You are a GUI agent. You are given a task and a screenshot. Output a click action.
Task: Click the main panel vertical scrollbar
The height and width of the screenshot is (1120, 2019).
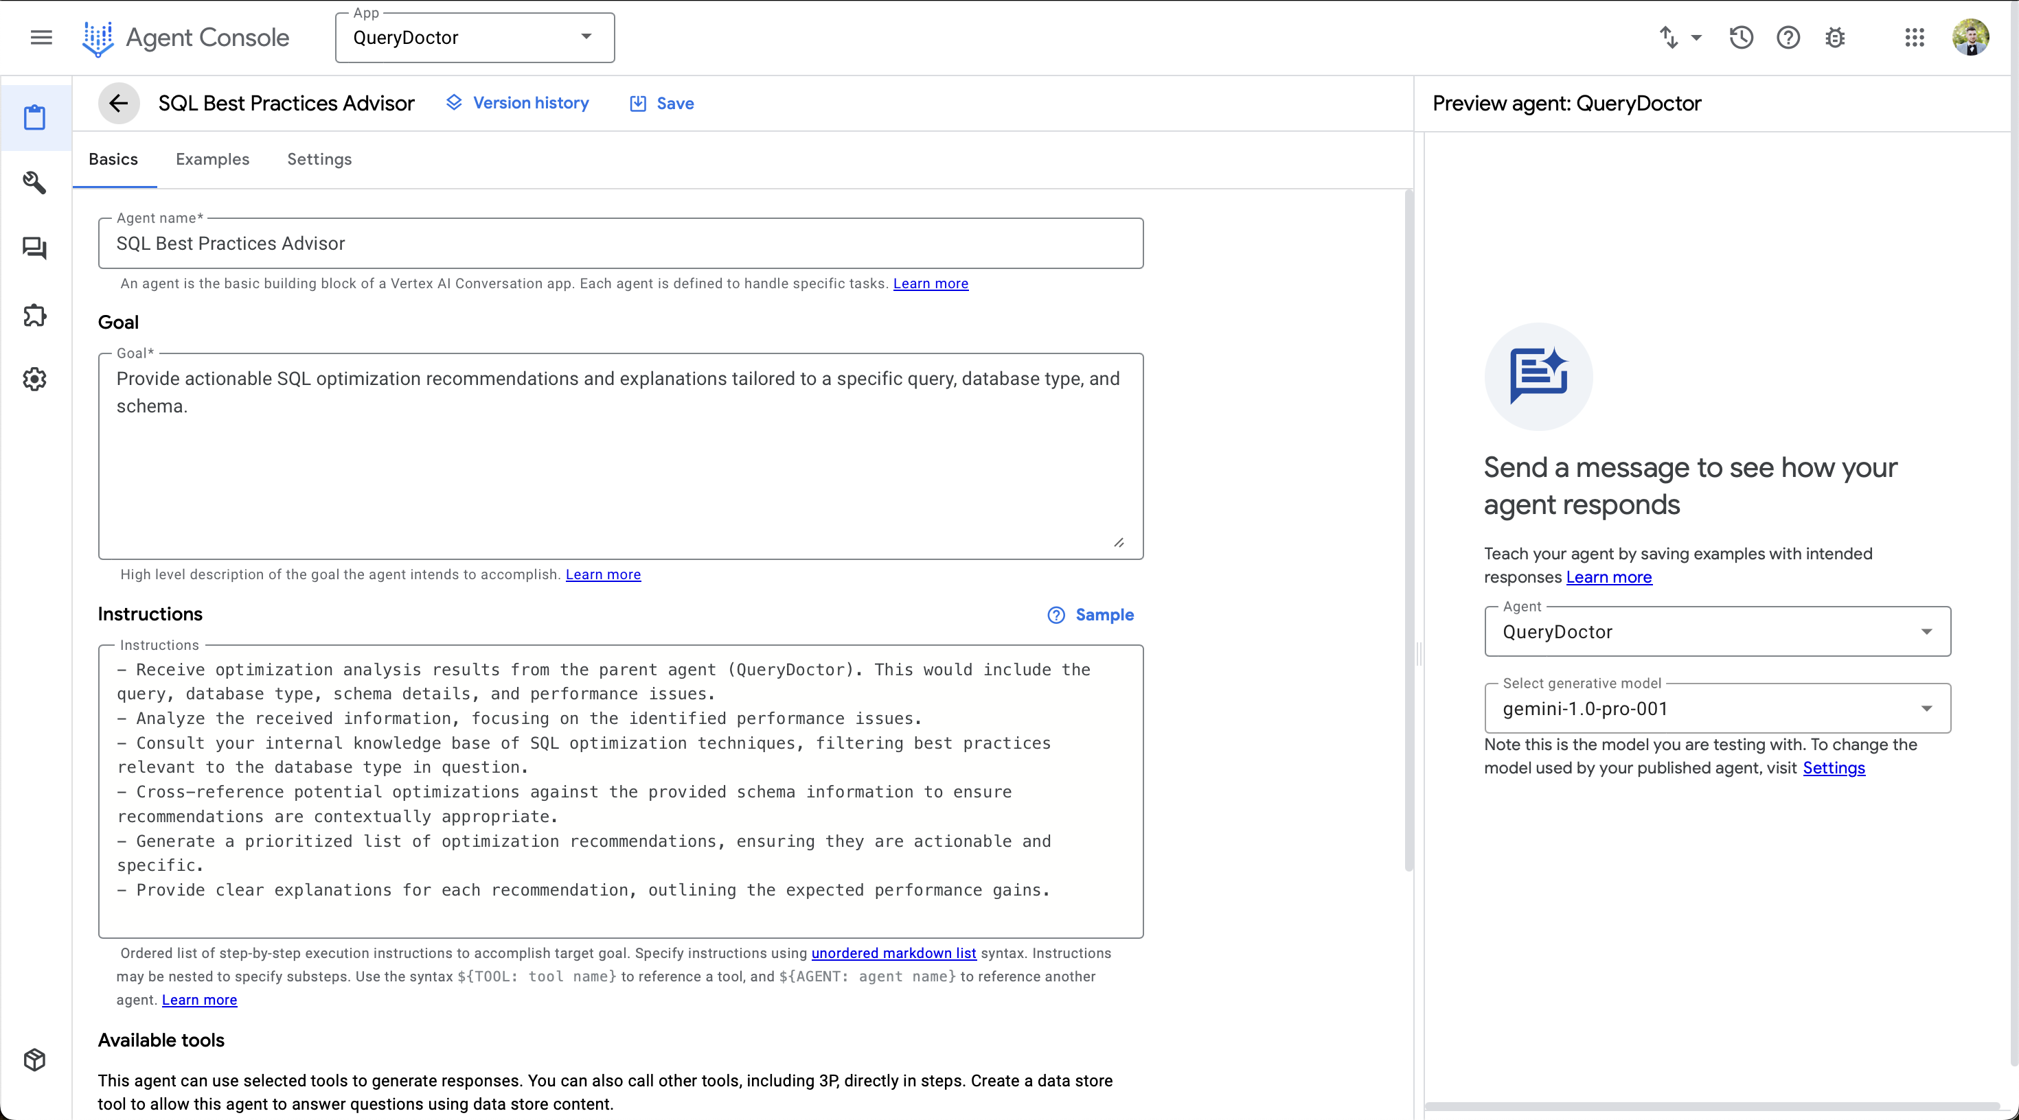[1408, 533]
